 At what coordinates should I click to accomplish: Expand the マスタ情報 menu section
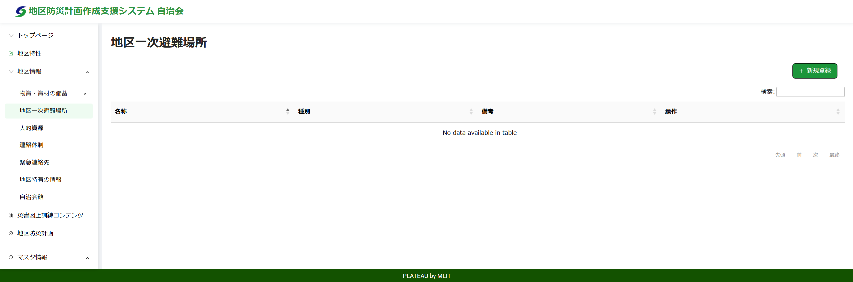87,258
